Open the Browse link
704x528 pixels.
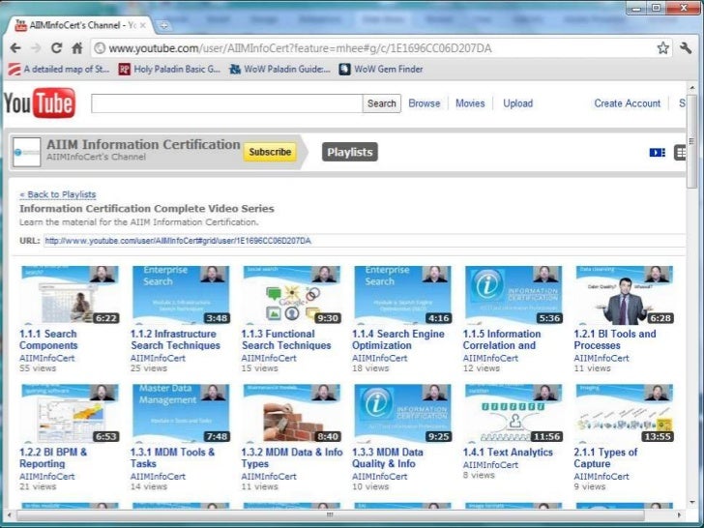(x=425, y=103)
